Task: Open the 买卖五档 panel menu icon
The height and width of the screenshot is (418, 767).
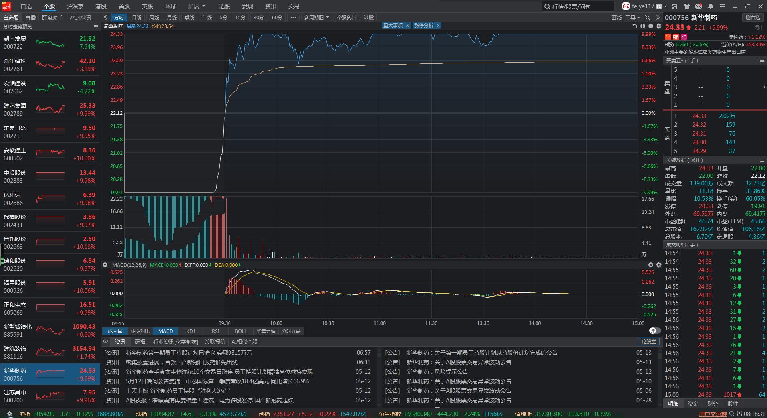Action: coord(762,61)
